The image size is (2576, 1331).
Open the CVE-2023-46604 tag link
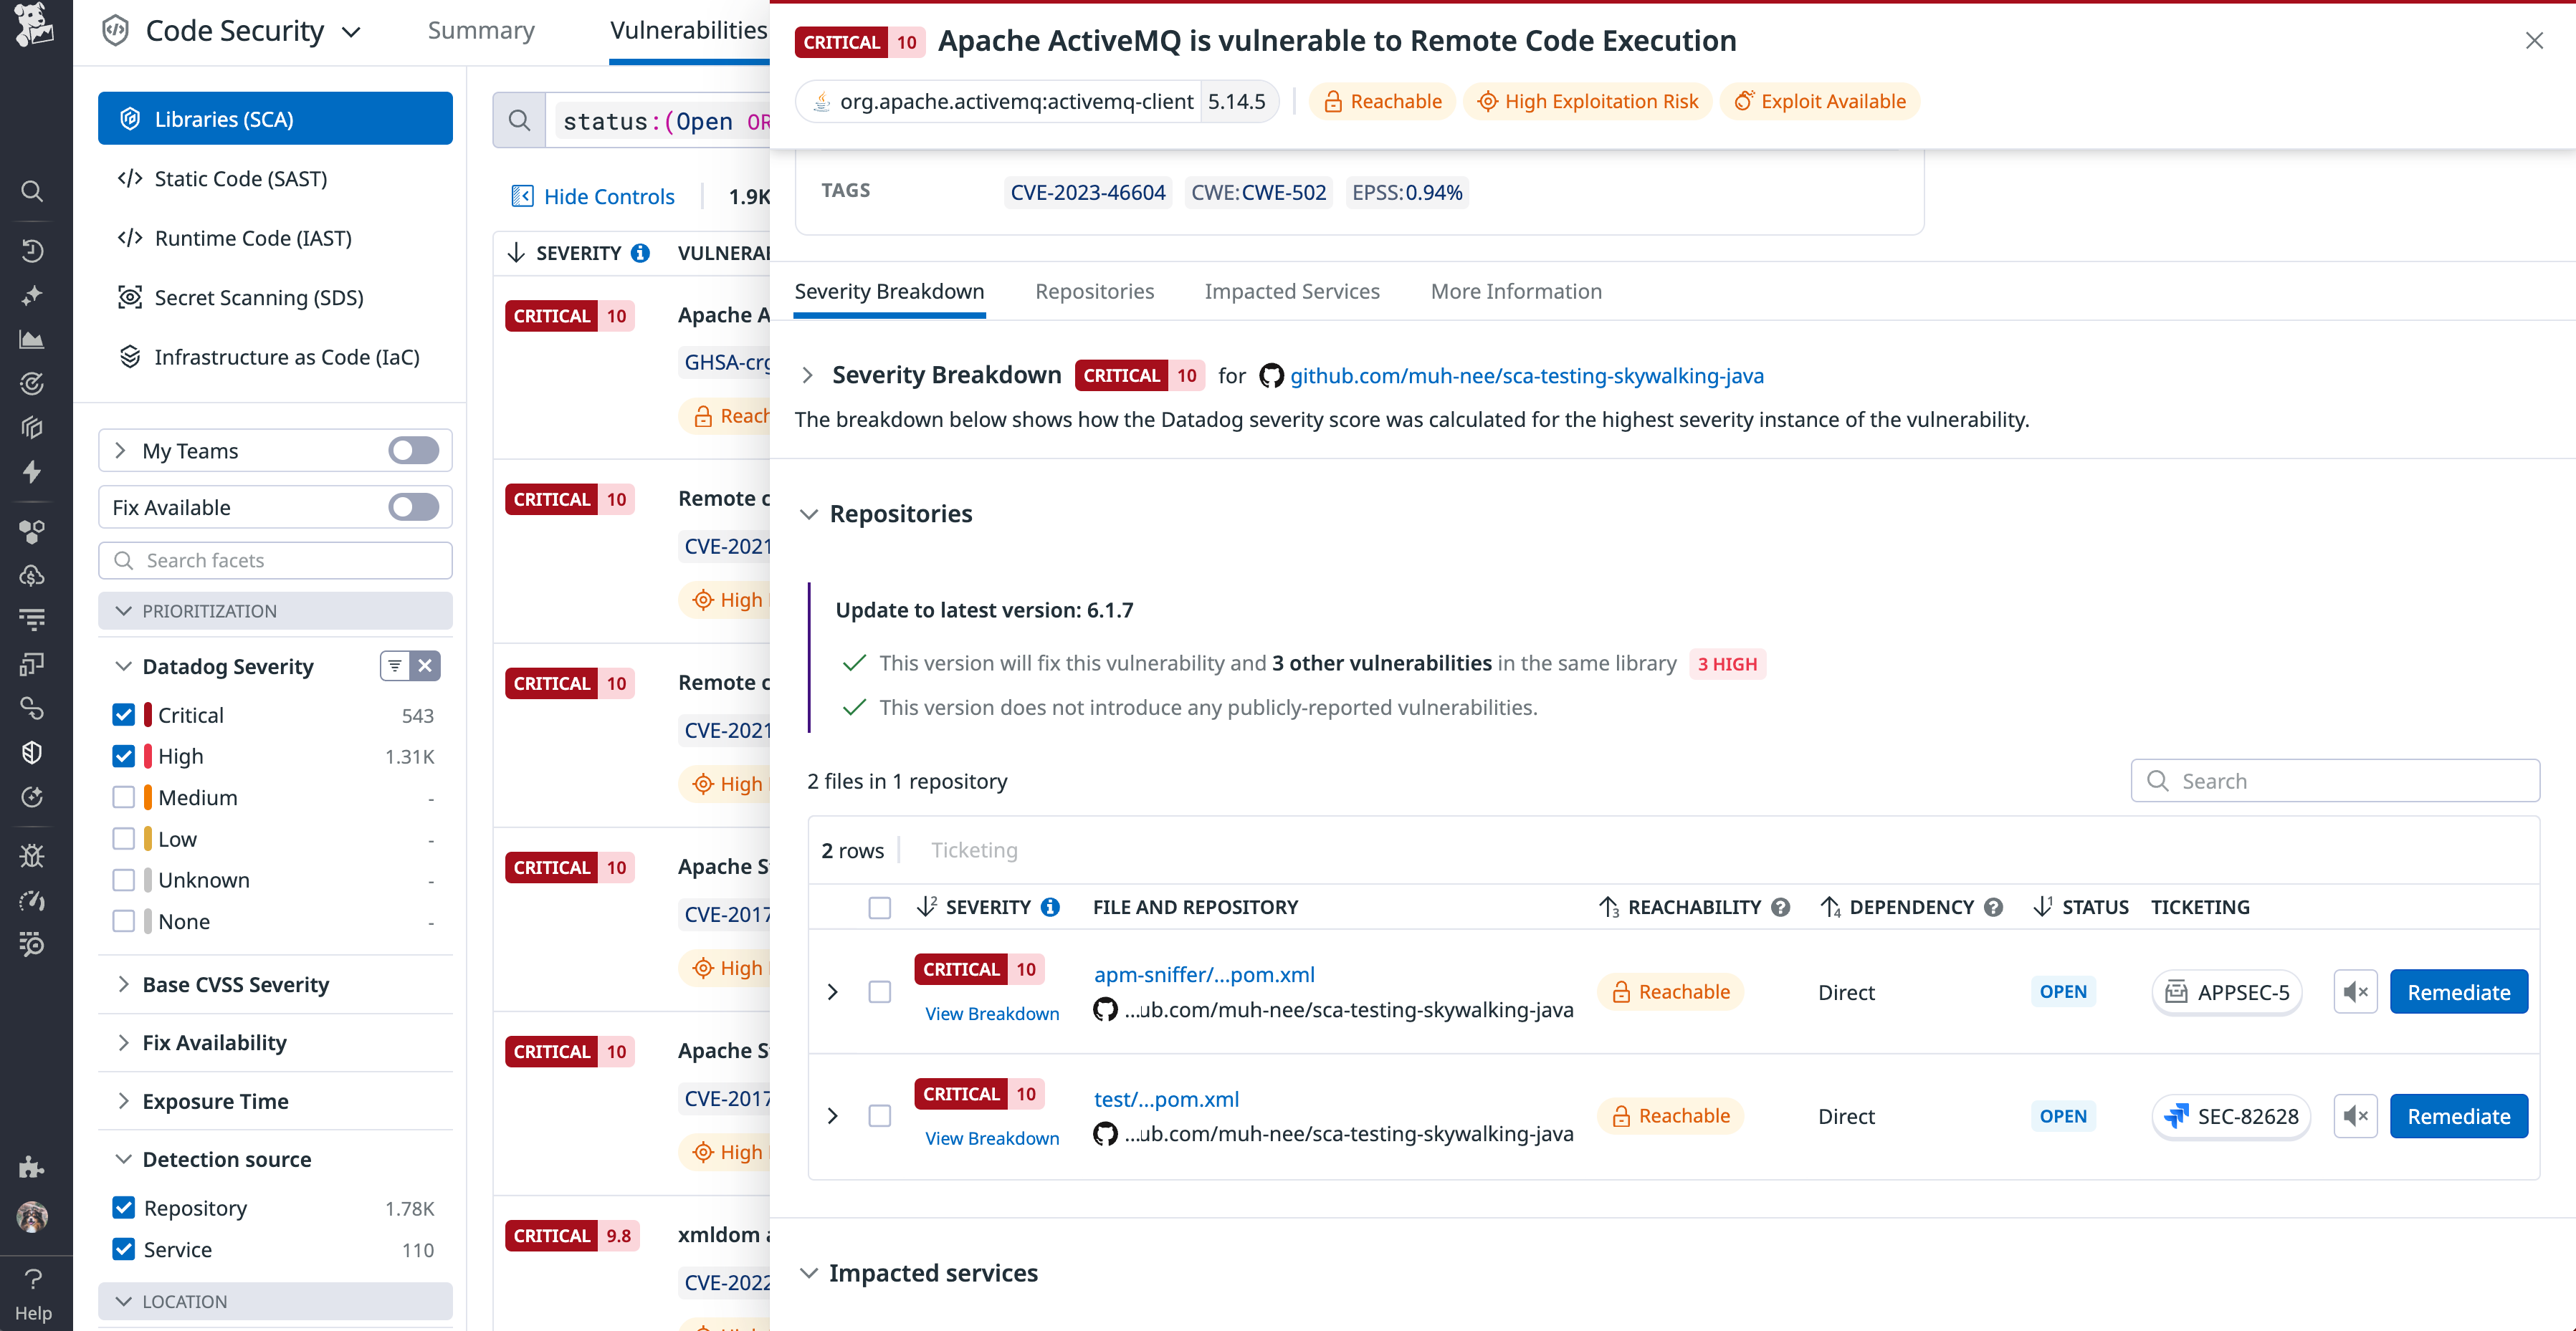[1088, 192]
